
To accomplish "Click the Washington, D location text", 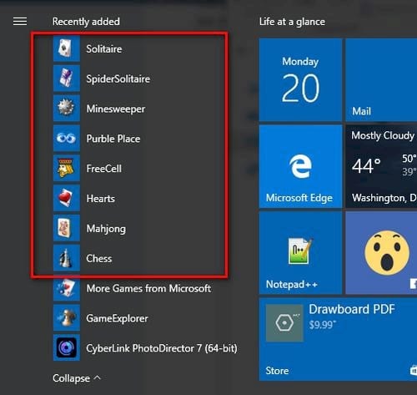I will tap(384, 198).
